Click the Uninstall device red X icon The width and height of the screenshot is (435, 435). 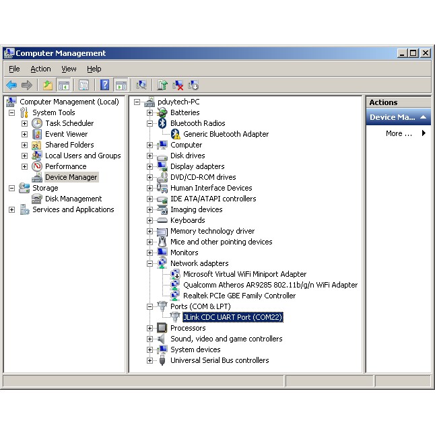pyautogui.click(x=178, y=85)
